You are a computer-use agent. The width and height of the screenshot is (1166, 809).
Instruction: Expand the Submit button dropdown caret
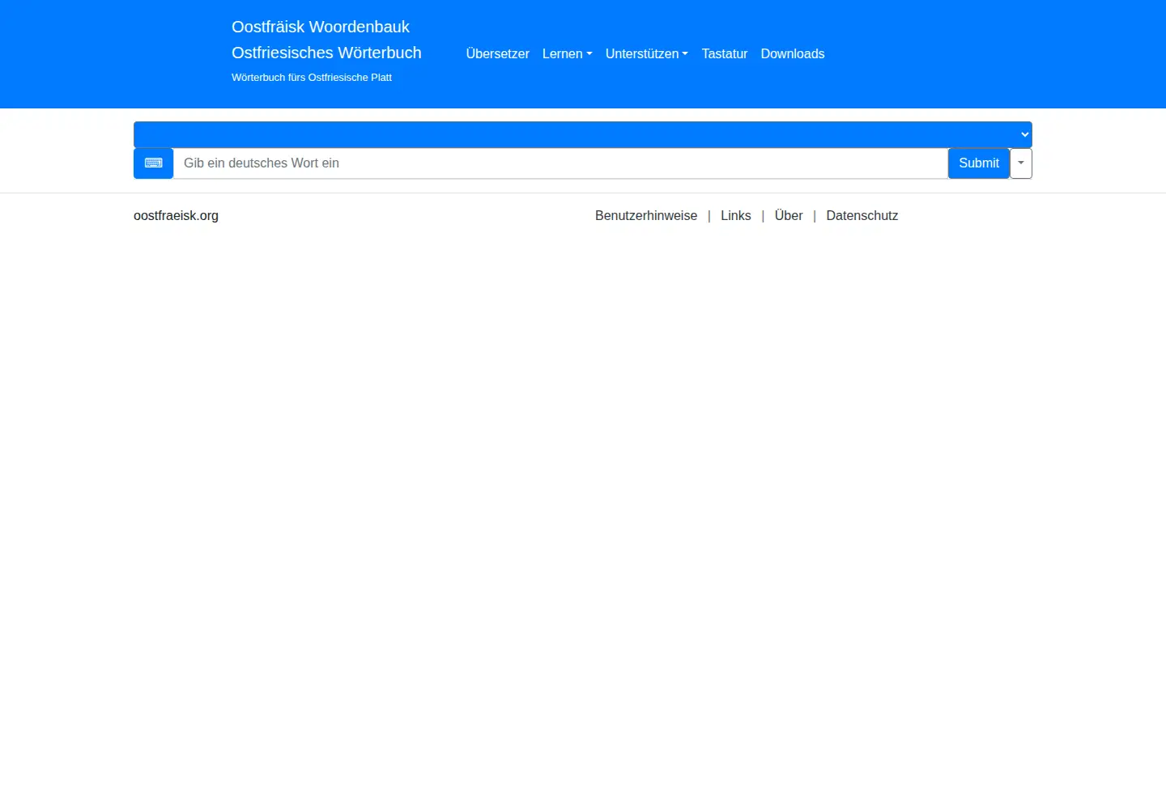tap(1021, 163)
